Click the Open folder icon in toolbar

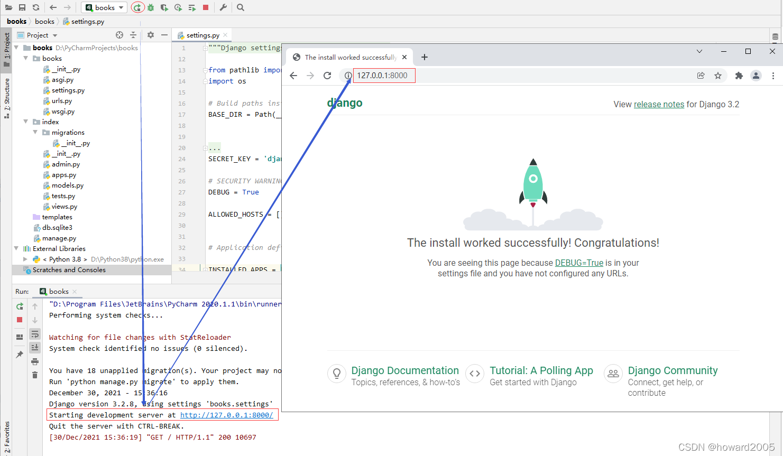pyautogui.click(x=8, y=7)
